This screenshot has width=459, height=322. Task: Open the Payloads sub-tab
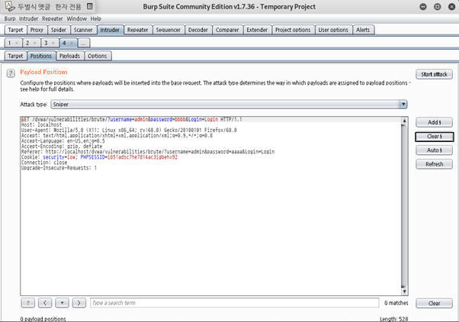69,56
